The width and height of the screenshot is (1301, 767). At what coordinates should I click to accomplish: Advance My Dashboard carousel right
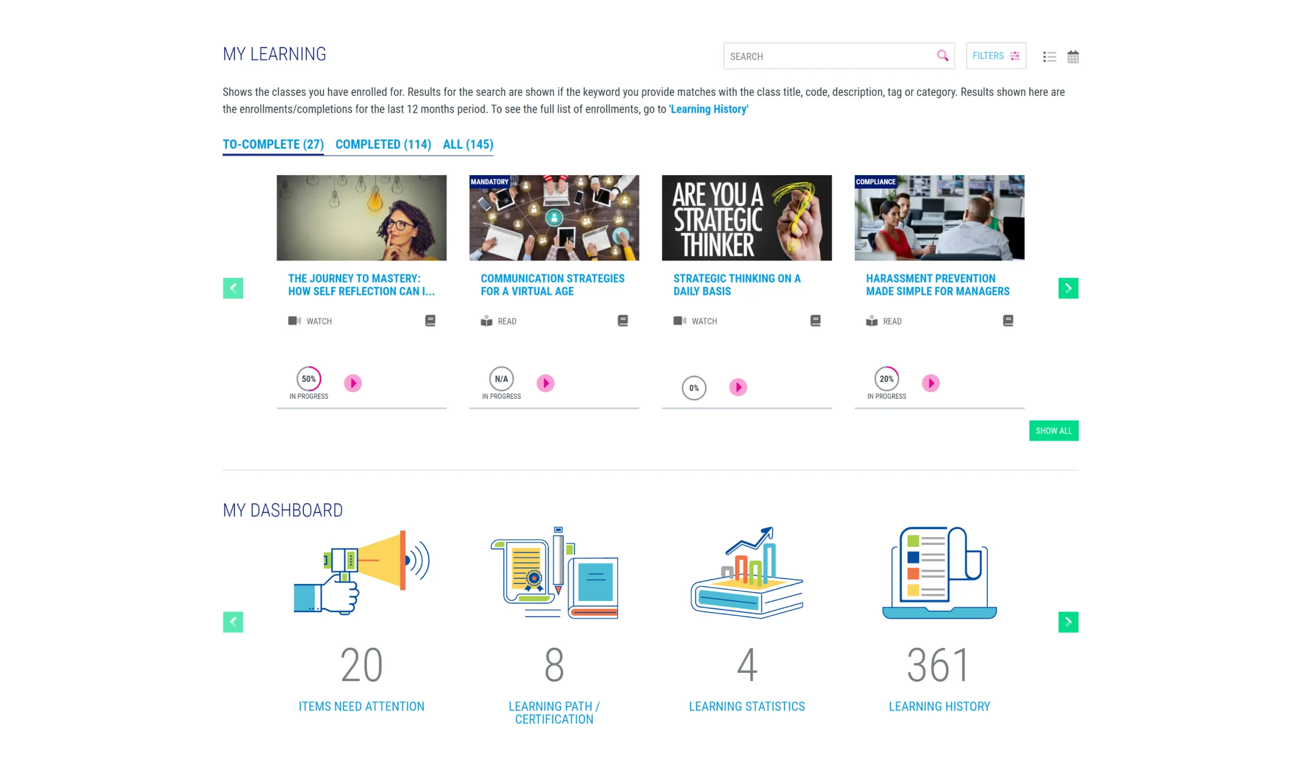point(1068,621)
